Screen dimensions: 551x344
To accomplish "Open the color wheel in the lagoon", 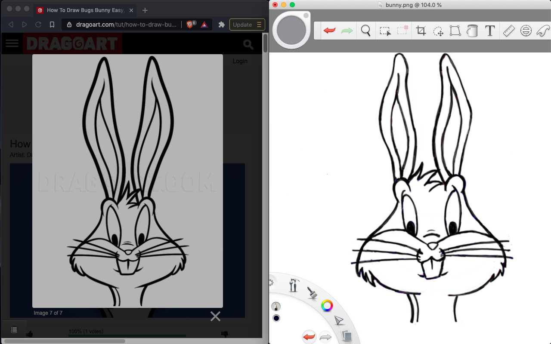I will (x=327, y=306).
